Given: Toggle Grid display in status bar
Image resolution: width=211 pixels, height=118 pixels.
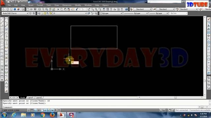Looking at the screenshot, I should pos(32,110).
